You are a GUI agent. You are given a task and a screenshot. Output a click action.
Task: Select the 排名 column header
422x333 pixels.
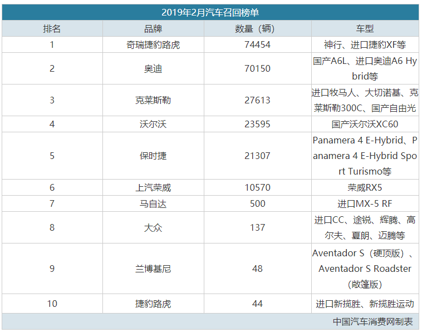tap(52, 28)
